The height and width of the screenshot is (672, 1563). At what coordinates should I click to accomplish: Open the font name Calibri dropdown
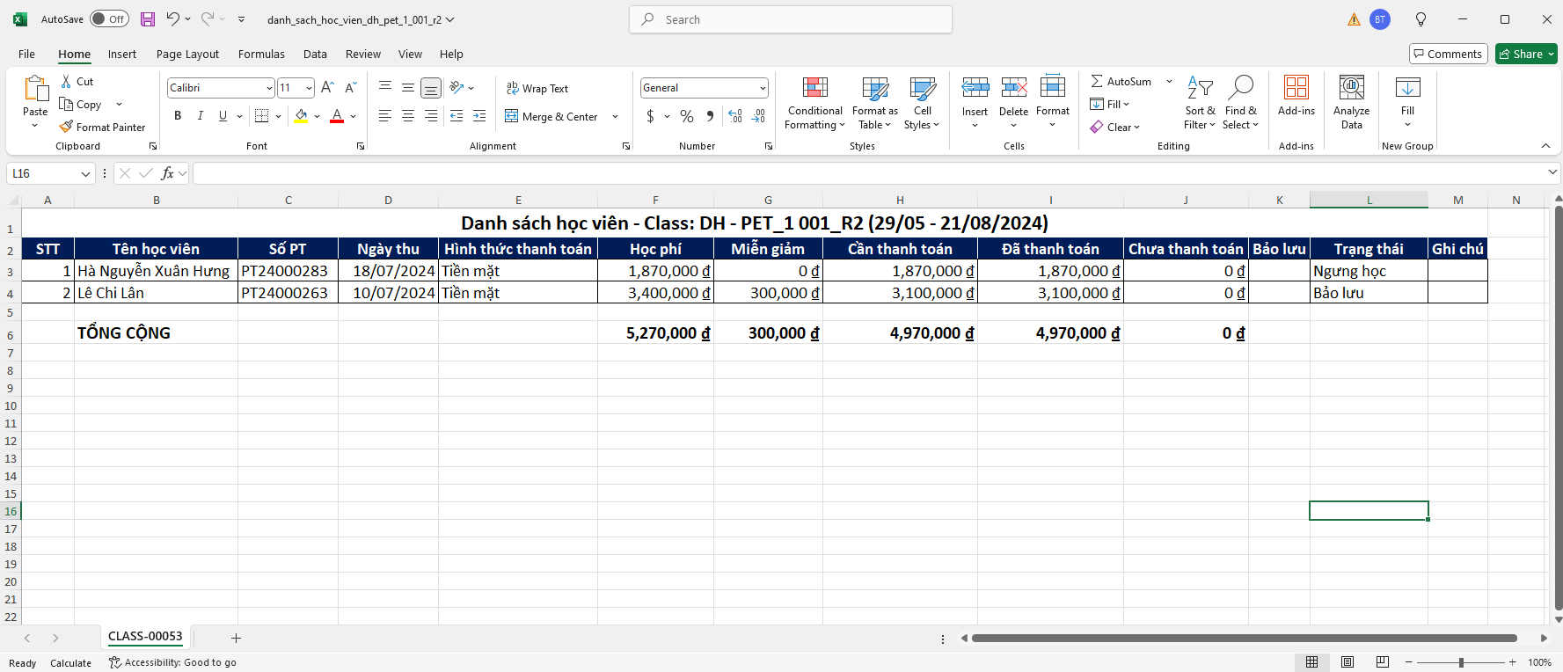tap(269, 88)
